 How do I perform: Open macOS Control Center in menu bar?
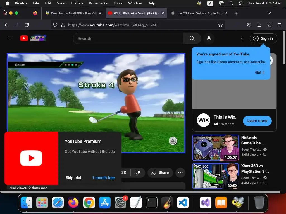pyautogui.click(x=240, y=3)
